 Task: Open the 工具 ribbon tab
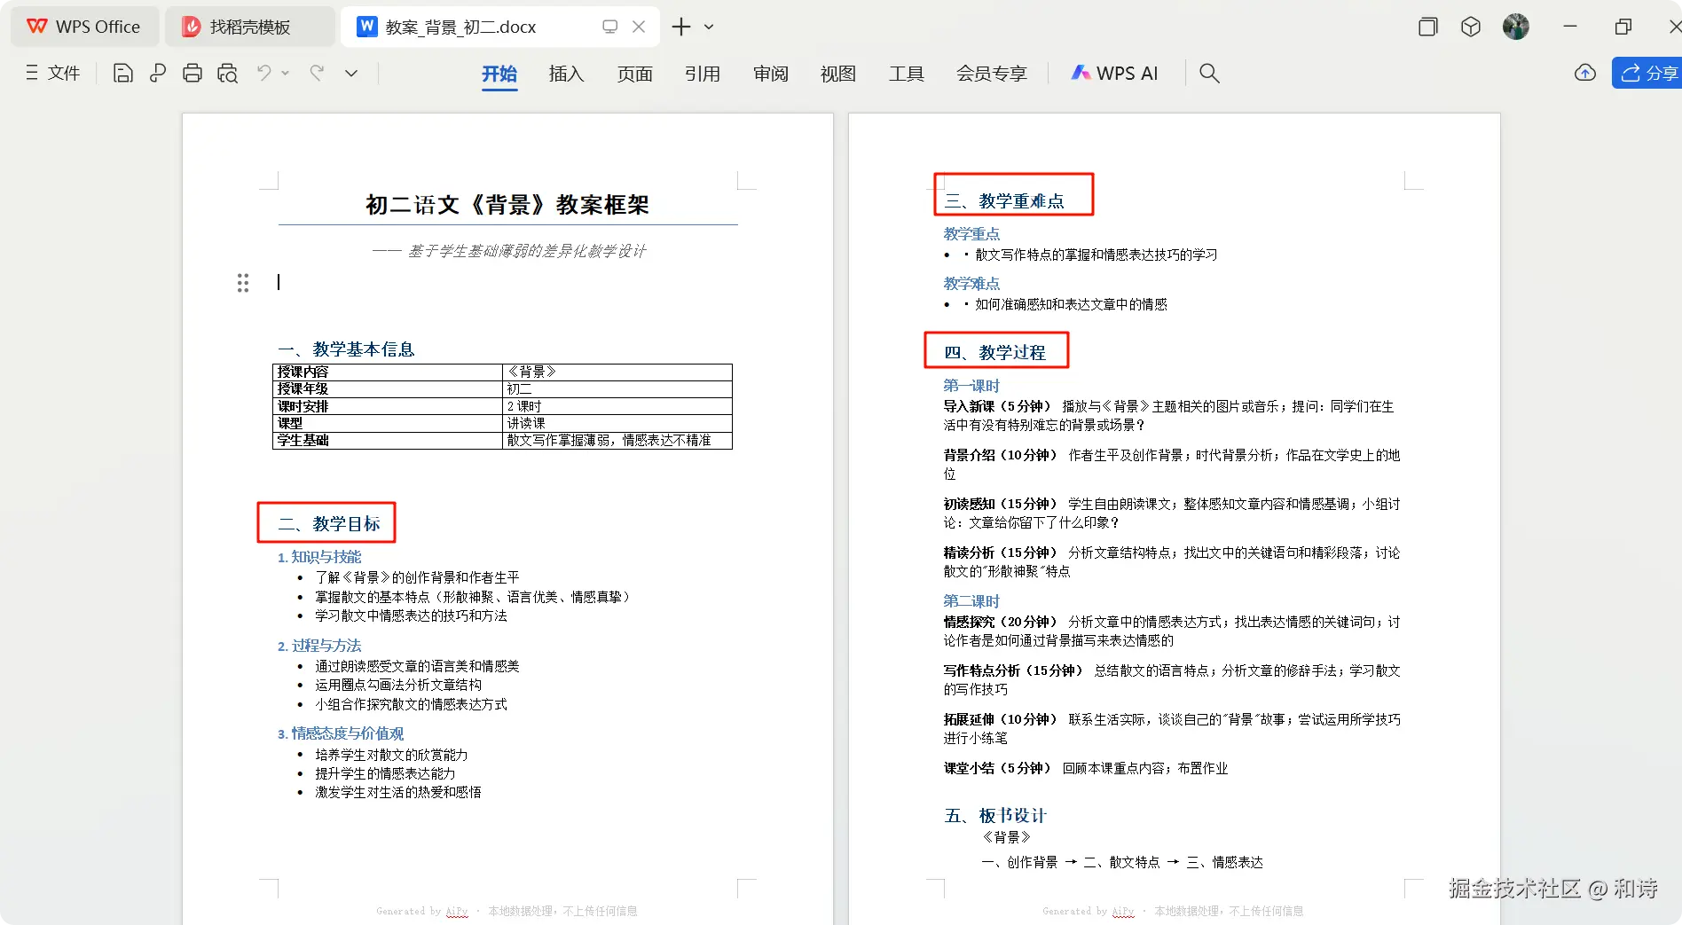pyautogui.click(x=907, y=74)
